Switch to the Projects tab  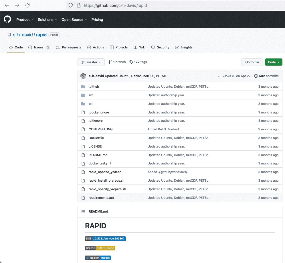pyautogui.click(x=119, y=47)
